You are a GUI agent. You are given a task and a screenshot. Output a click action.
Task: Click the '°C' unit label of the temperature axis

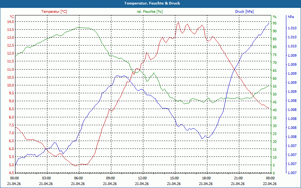(x=12, y=17)
